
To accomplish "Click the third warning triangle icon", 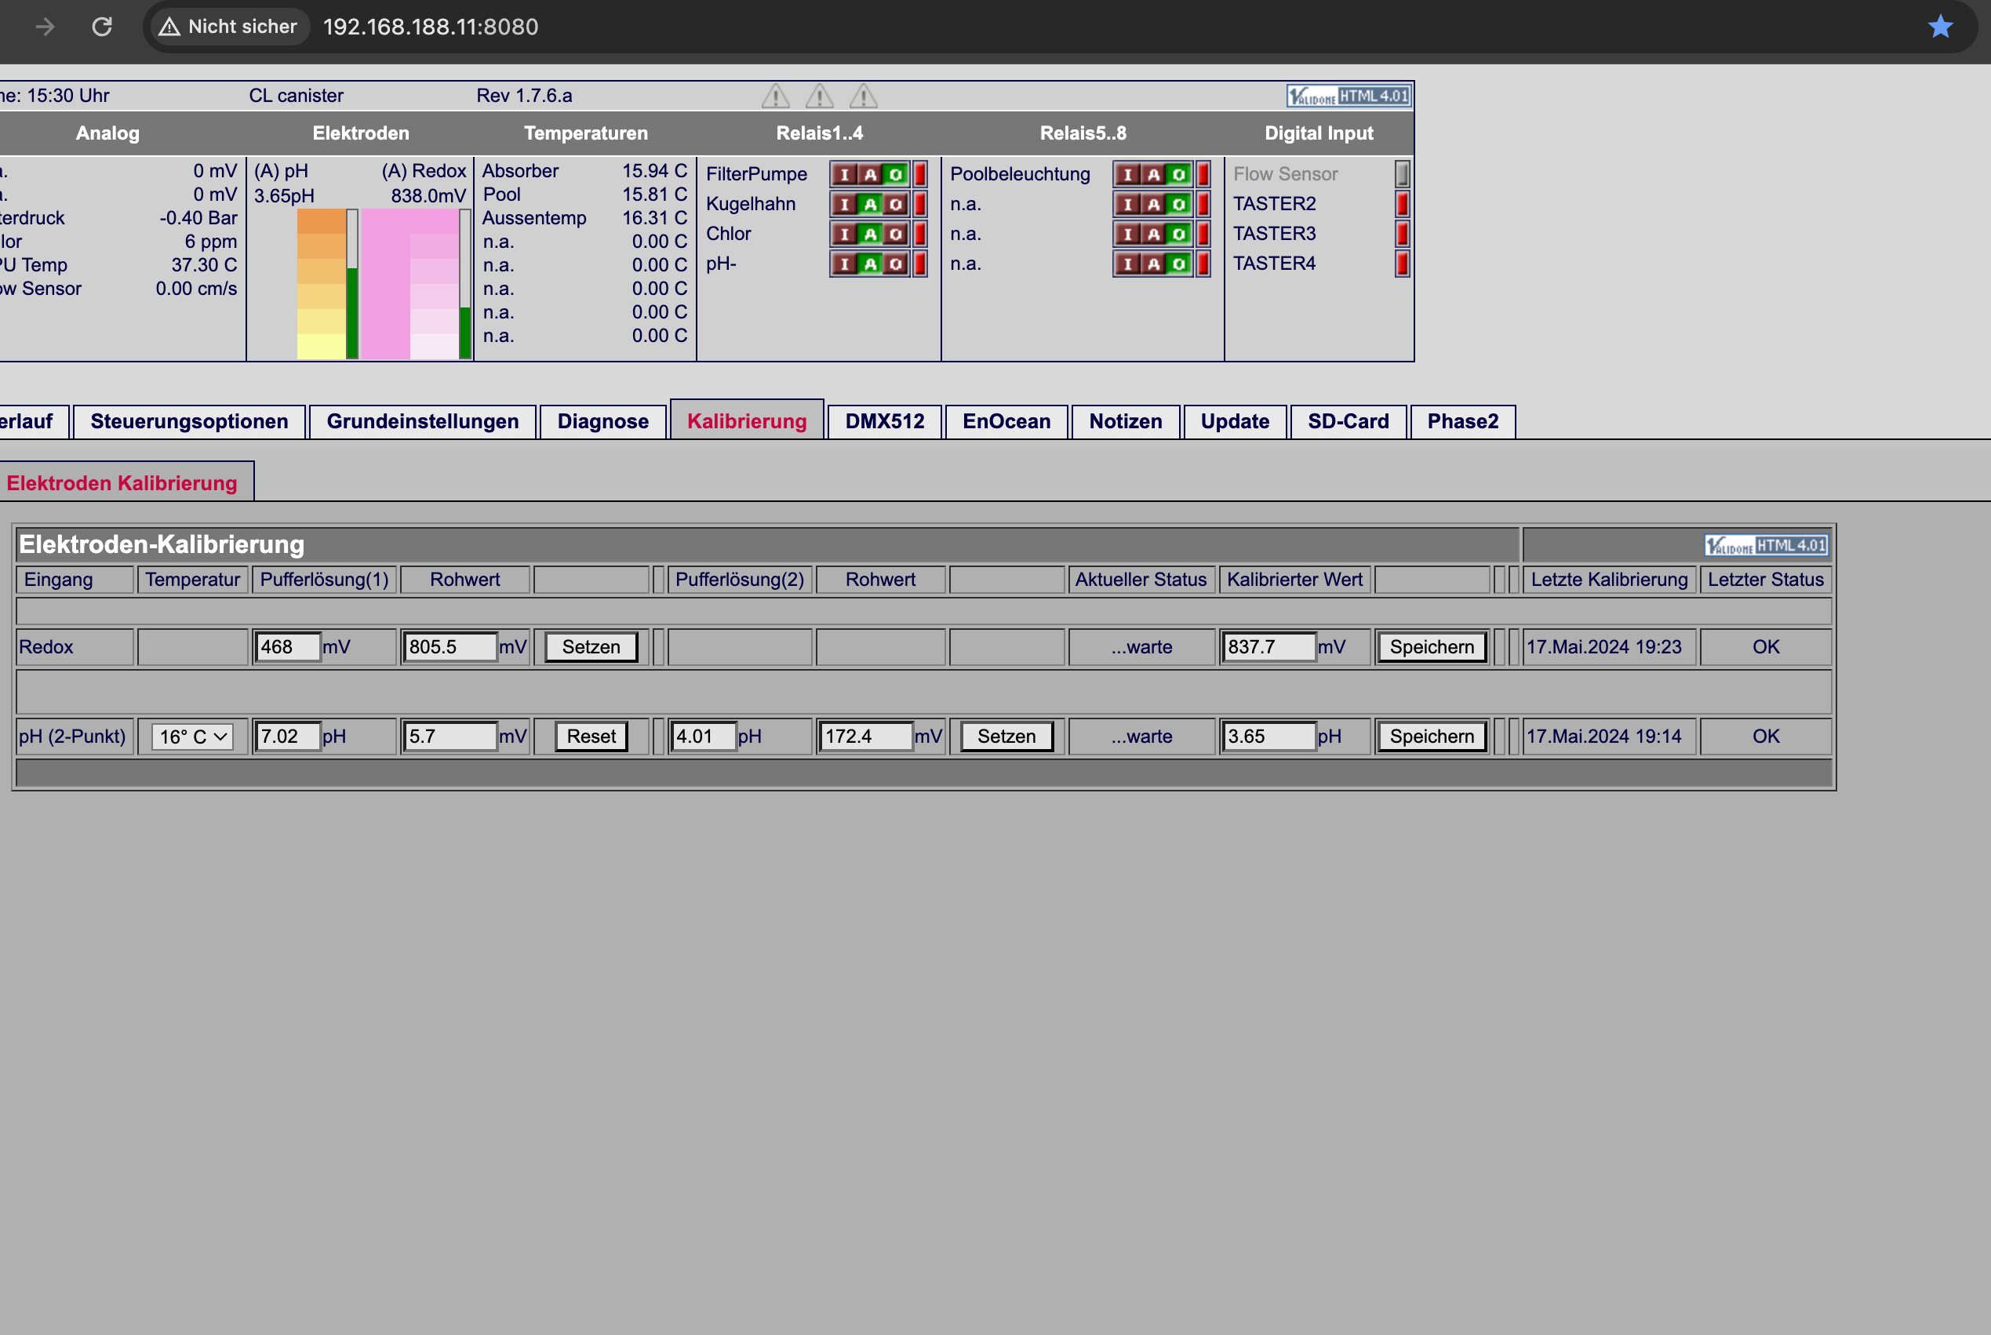I will (x=864, y=96).
